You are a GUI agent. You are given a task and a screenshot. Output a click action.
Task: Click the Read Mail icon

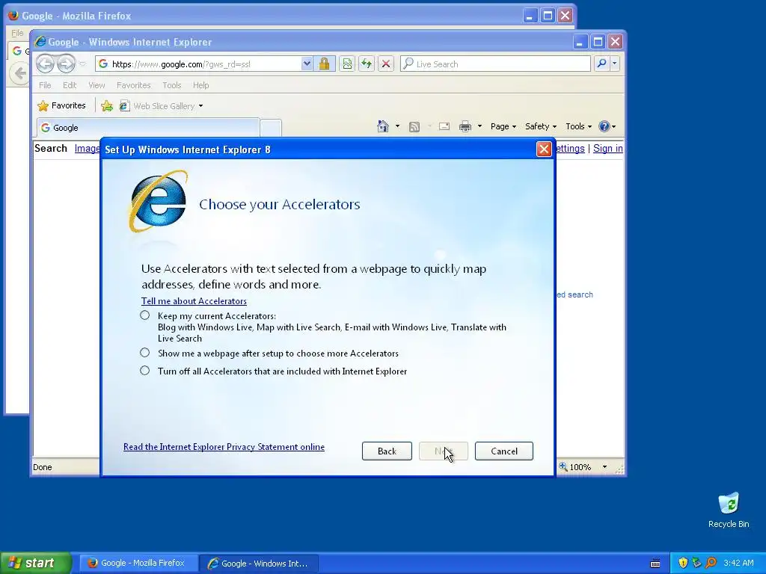pyautogui.click(x=444, y=126)
